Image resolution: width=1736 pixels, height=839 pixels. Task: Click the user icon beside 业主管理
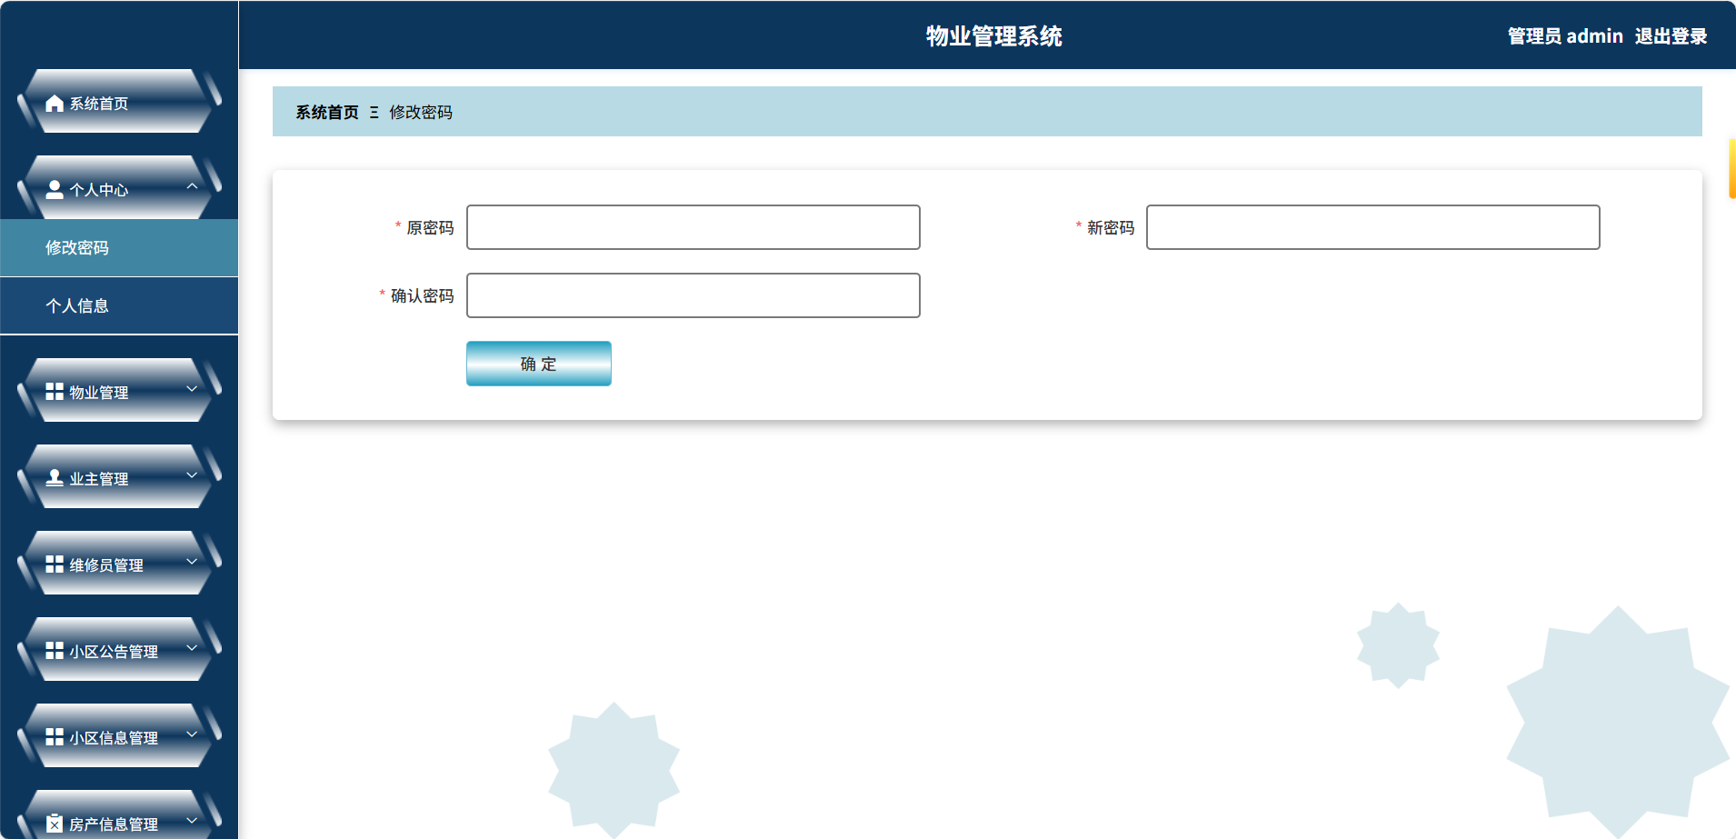tap(55, 477)
